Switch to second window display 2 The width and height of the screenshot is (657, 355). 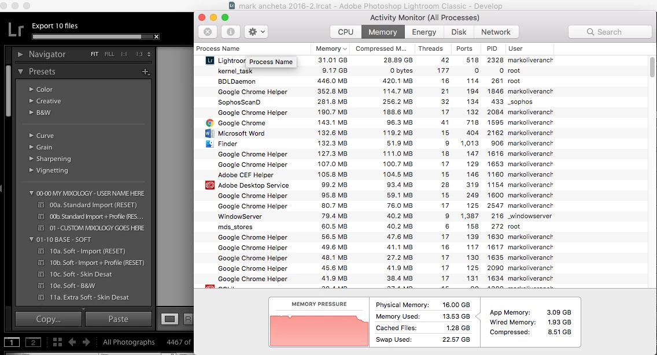tap(33, 342)
